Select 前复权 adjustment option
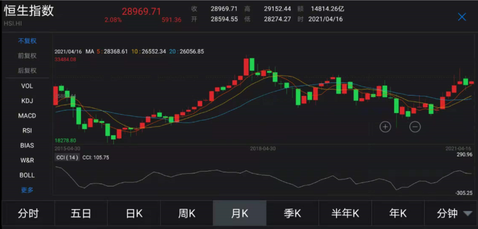The image size is (478, 229). click(x=27, y=56)
